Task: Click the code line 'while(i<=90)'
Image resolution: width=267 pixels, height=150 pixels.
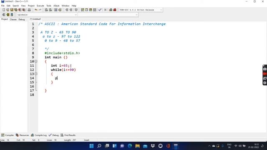Action: pyautogui.click(x=63, y=70)
